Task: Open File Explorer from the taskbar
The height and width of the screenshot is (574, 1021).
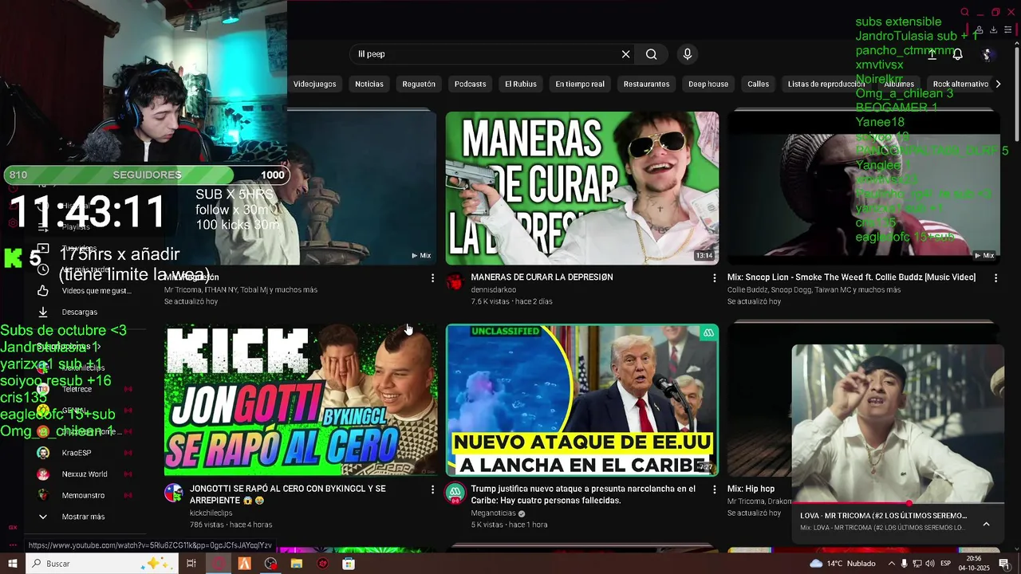Action: (297, 564)
